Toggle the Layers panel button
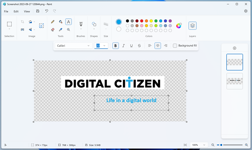The image size is (252, 150). point(192,26)
